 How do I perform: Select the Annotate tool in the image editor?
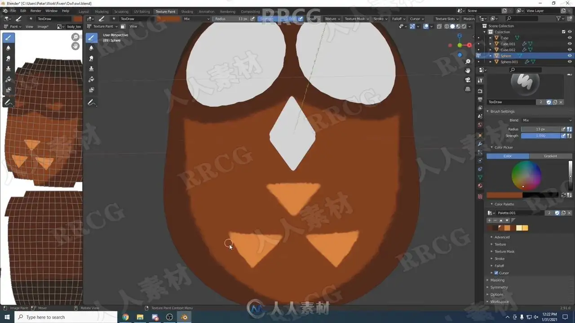8,103
